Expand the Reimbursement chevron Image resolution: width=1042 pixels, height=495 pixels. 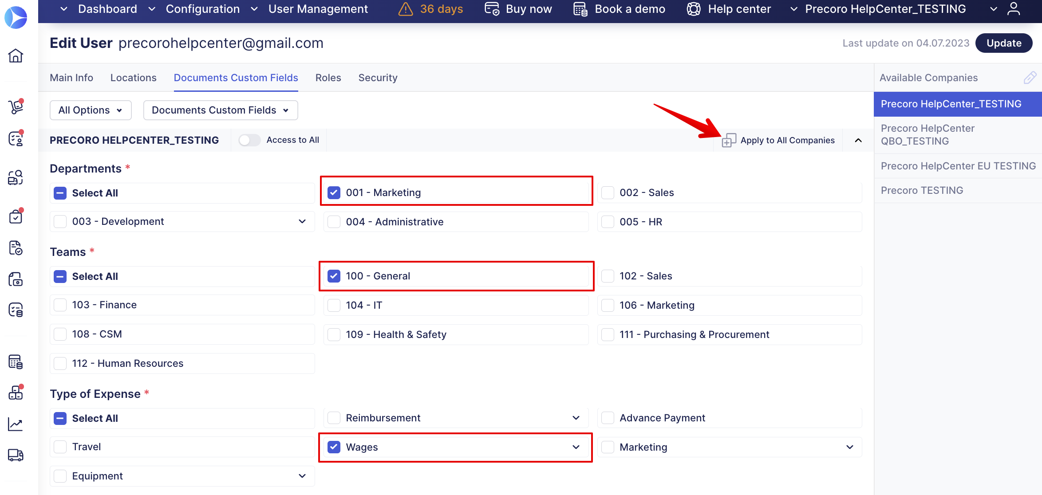(576, 418)
